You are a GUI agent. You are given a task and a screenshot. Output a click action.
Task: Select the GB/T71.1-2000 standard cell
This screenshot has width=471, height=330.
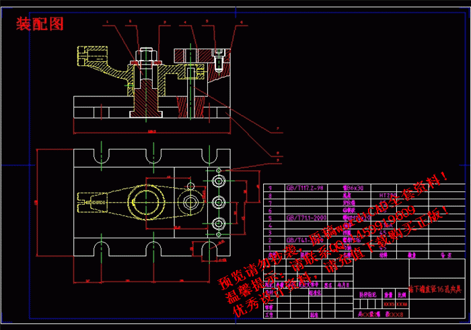click(306, 218)
